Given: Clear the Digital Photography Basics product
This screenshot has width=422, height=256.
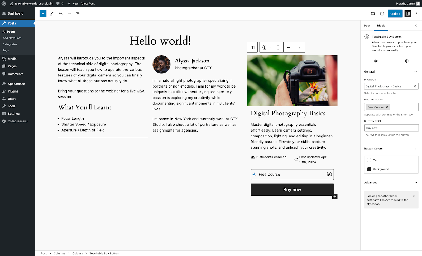Looking at the screenshot, I should (x=415, y=86).
